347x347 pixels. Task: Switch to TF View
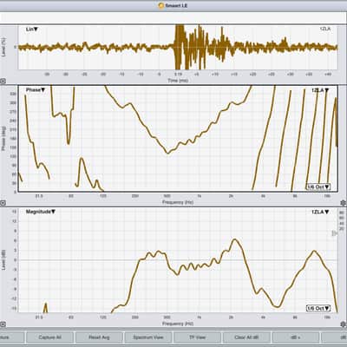point(197,337)
